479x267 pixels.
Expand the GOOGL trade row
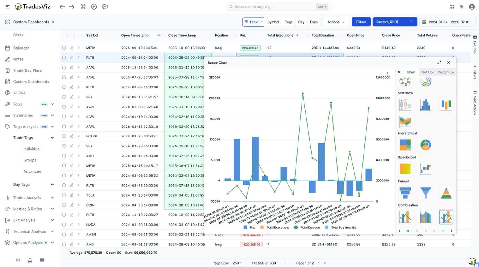click(79, 136)
